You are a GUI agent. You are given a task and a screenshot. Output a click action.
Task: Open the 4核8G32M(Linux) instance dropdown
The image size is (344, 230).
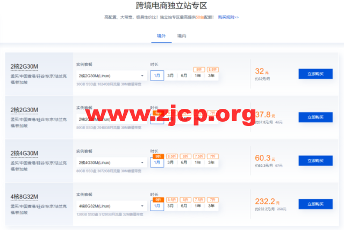[x=112, y=206]
